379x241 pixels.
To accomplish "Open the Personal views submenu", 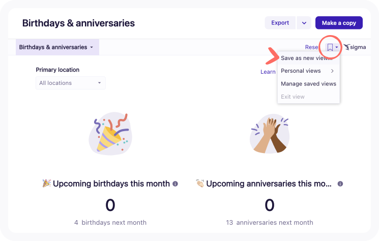I will pos(308,71).
